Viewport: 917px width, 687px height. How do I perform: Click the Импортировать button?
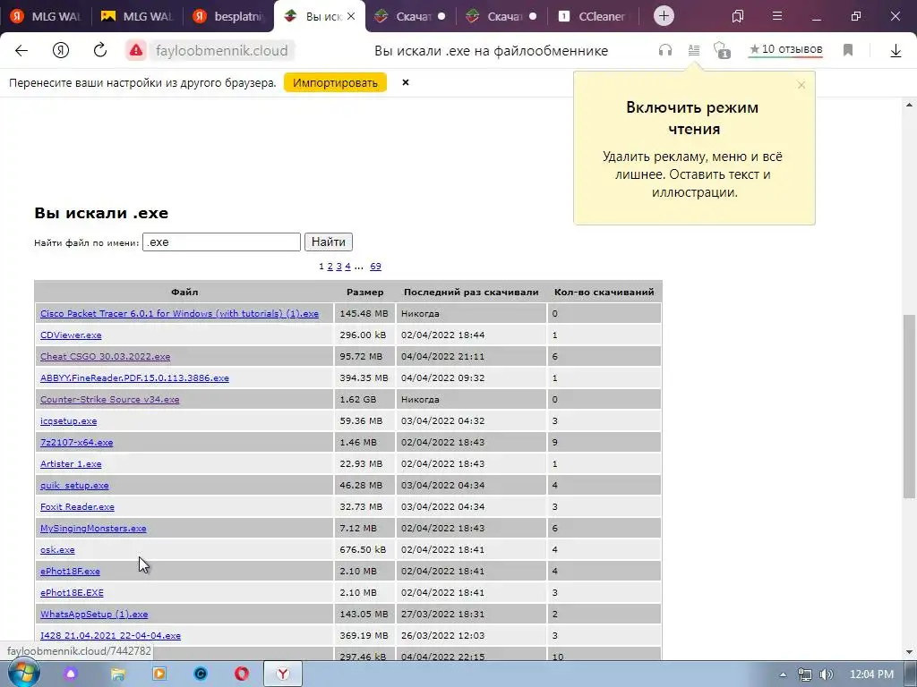[335, 82]
